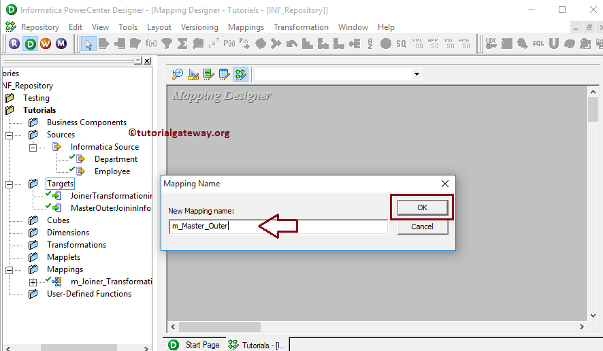Select User-Defined Functions folder

click(x=89, y=294)
